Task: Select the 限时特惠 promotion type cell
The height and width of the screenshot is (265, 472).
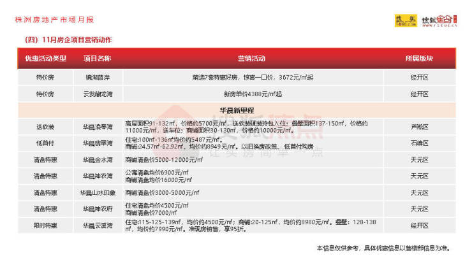Action: (45, 224)
